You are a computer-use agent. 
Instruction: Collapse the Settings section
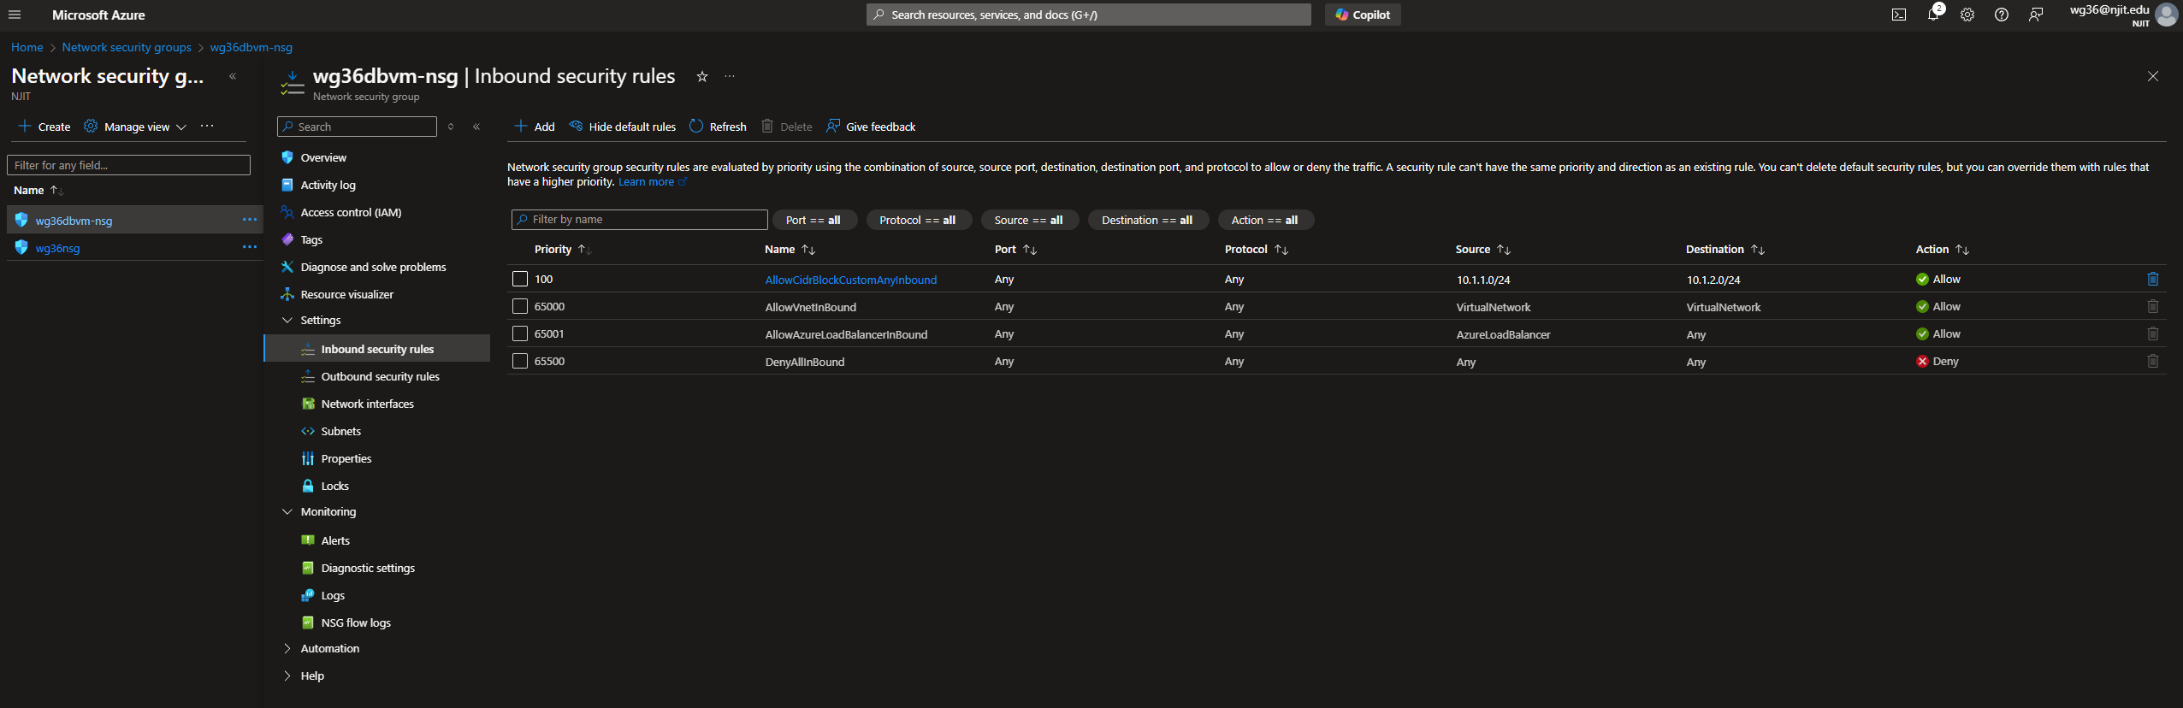287,320
